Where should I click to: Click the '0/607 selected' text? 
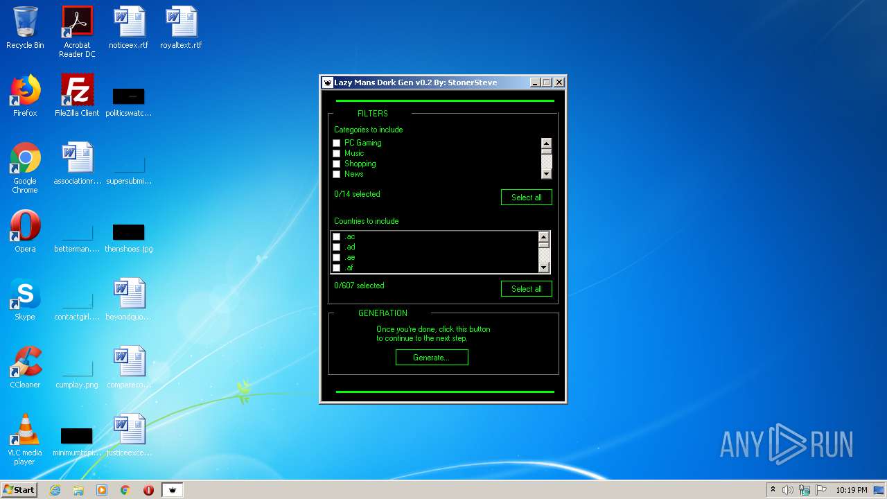359,286
